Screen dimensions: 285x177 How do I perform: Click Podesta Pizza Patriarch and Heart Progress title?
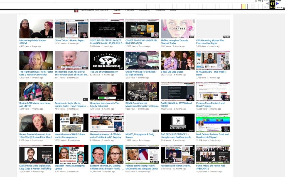[210, 105]
